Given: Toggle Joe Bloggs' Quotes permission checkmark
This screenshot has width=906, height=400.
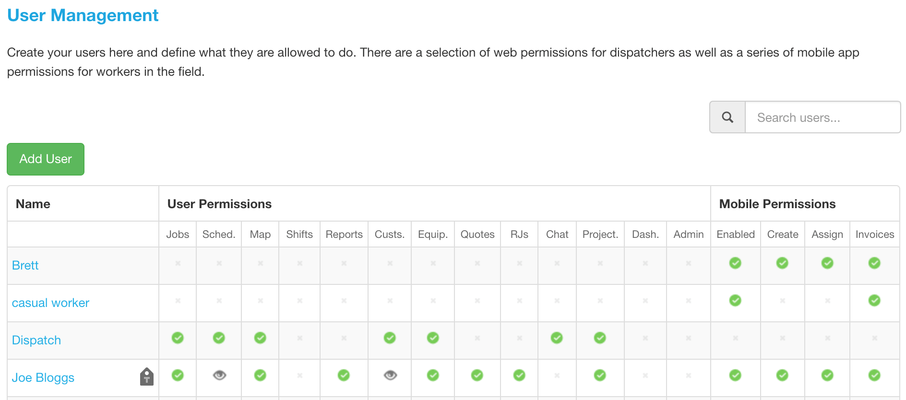Looking at the screenshot, I should tap(477, 375).
